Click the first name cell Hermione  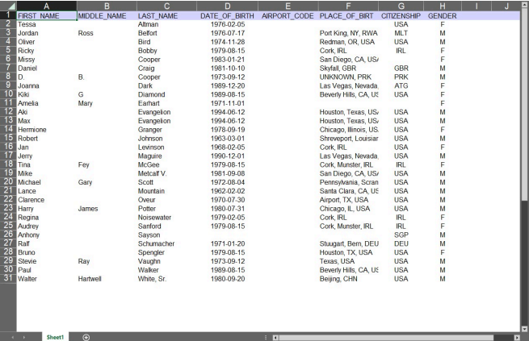pyautogui.click(x=47, y=130)
